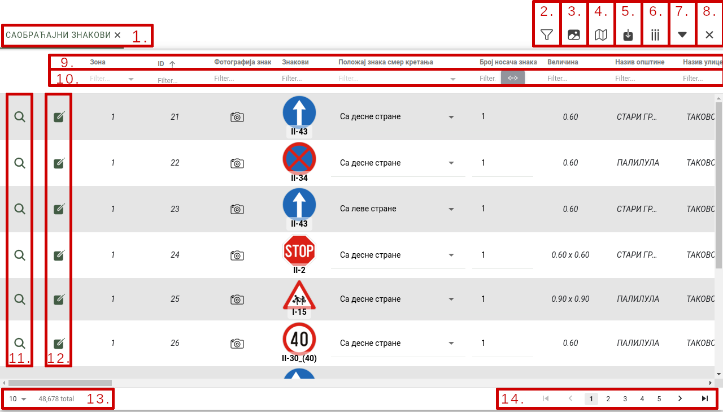This screenshot has width=723, height=412.
Task: Edit the record with ID 24
Action: 59,255
